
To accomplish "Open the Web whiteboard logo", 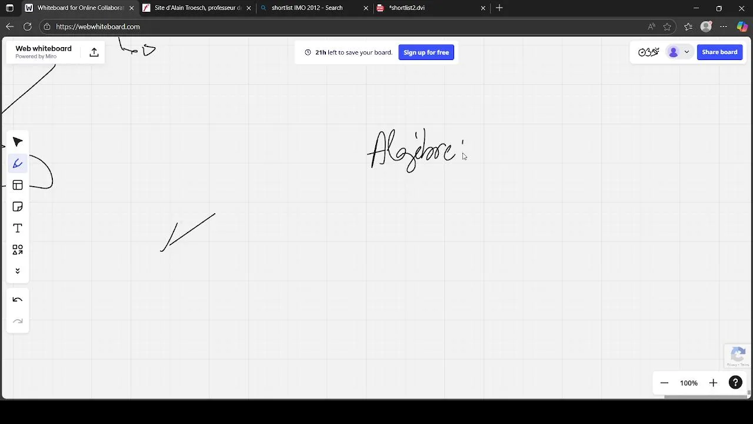I will pos(44,52).
